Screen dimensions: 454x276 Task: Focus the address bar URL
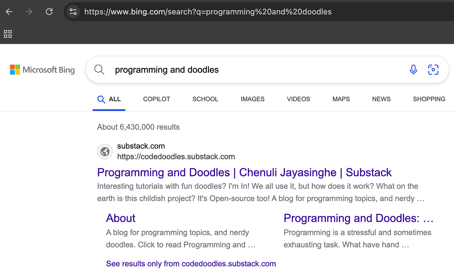pos(208,12)
